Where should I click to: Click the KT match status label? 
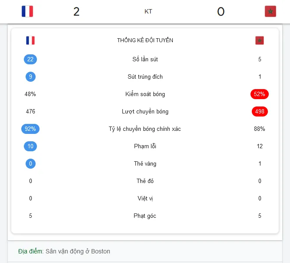pos(148,11)
